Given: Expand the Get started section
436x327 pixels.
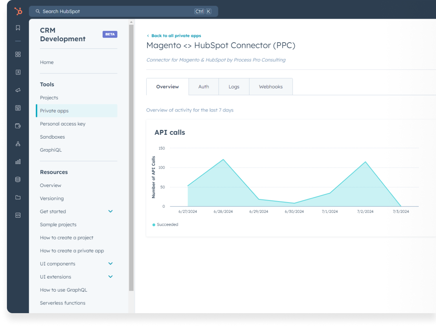Looking at the screenshot, I should pos(111,211).
